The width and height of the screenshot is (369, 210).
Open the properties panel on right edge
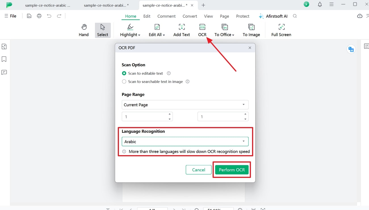point(366,46)
